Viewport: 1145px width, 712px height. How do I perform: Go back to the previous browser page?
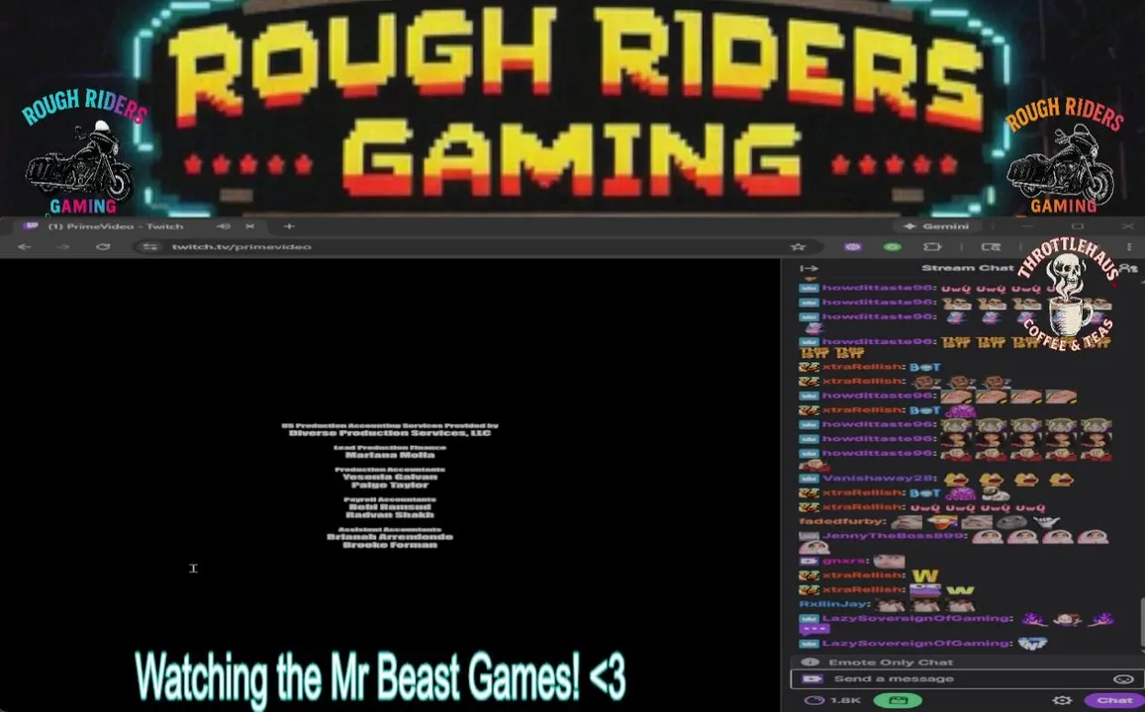[24, 246]
